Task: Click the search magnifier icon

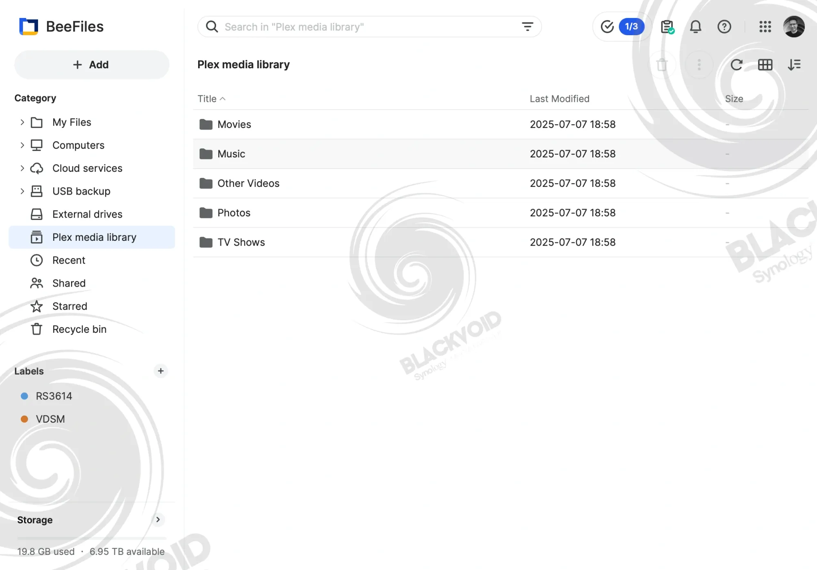Action: (212, 27)
